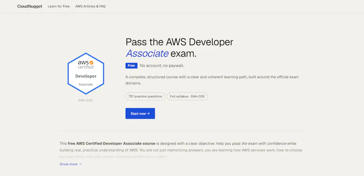Click the Pass the AWS Developer heading
The height and width of the screenshot is (176, 364).
[179, 42]
